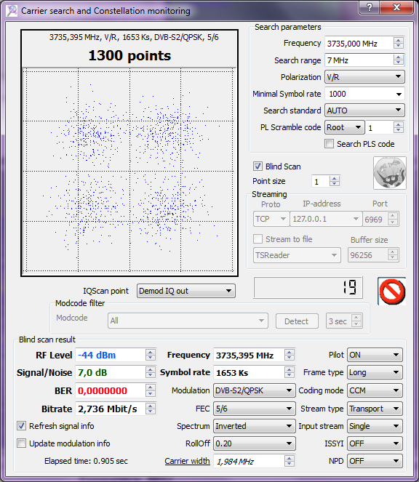Adjust the PL Scramble code spinner arrows
419x482 pixels.
click(x=399, y=127)
